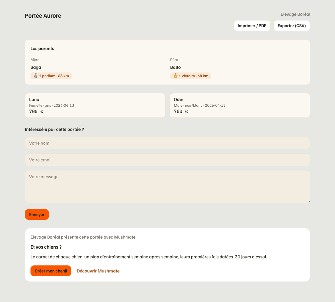Screen dimensions: 335x302
Task: Click the gold medal icon under Balto
Action: tap(176, 76)
